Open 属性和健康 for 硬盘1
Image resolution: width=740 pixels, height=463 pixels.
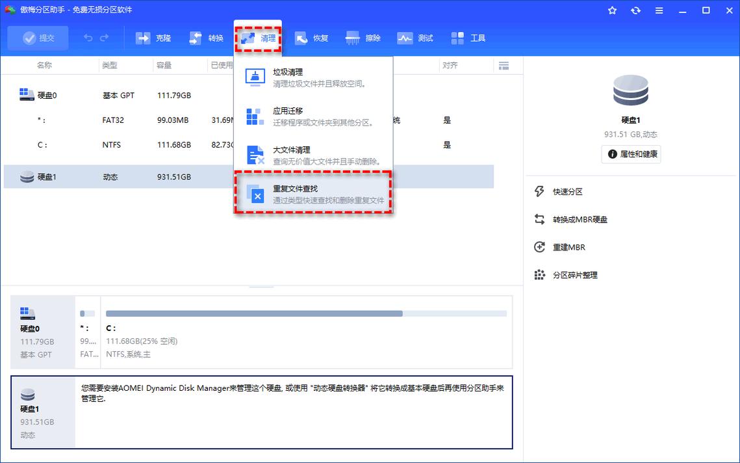tap(630, 154)
